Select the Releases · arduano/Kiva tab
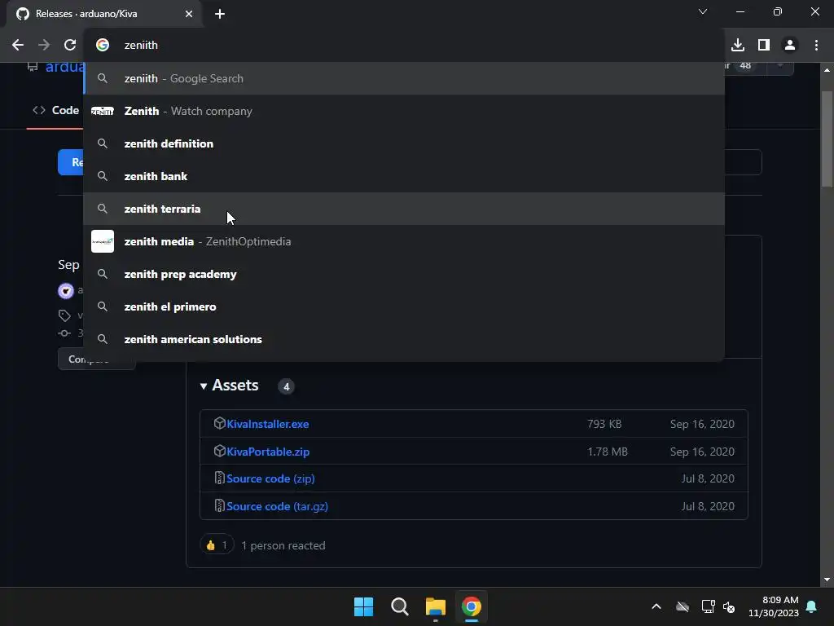Image resolution: width=834 pixels, height=626 pixels. [x=104, y=14]
